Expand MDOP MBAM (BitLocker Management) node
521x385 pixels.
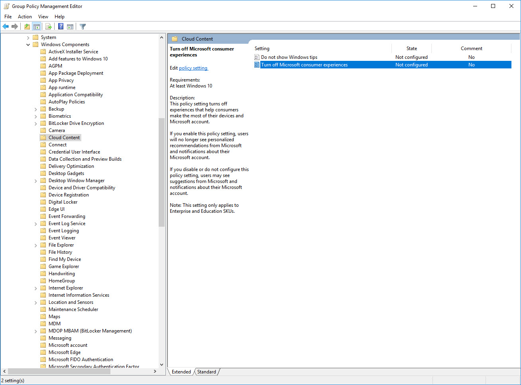tap(36, 331)
